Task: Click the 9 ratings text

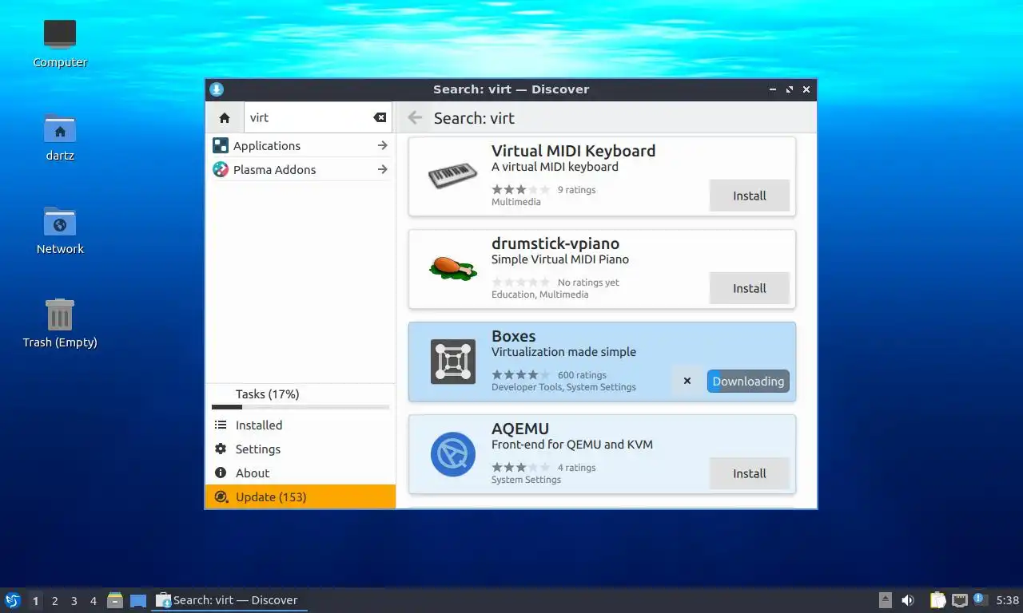Action: pyautogui.click(x=576, y=190)
